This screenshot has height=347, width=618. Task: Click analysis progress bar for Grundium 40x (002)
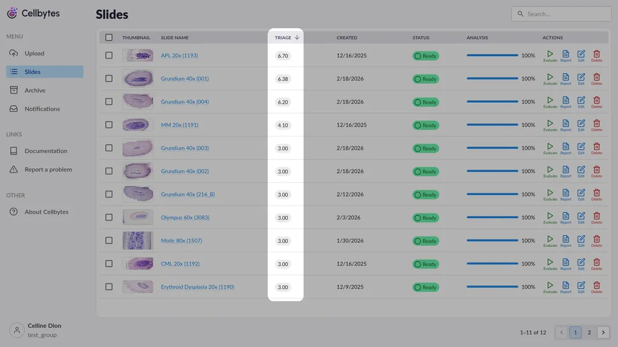tap(492, 171)
